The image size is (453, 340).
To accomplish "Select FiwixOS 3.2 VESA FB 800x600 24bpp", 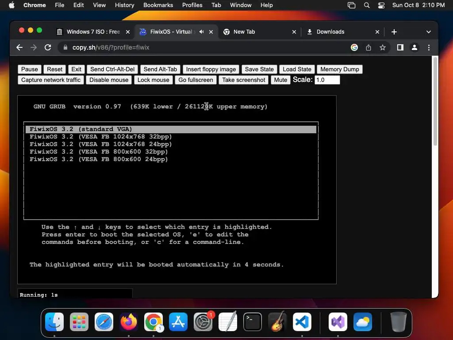I will (x=99, y=159).
